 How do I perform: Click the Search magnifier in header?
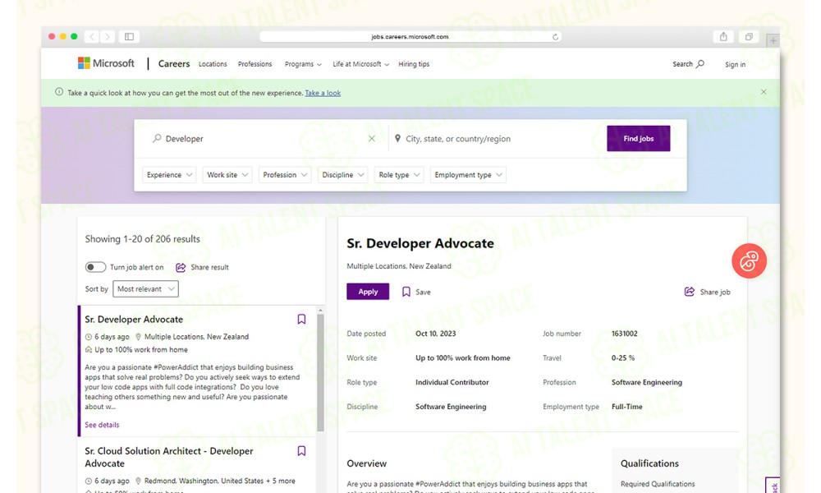click(x=700, y=64)
